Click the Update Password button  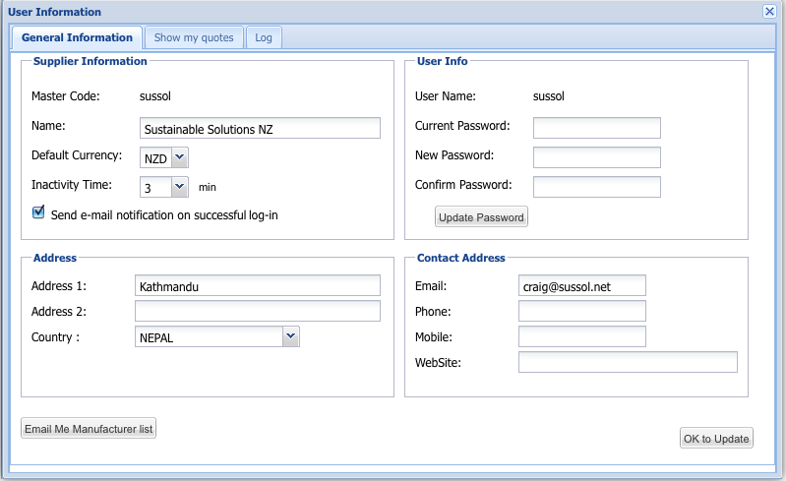click(x=481, y=216)
